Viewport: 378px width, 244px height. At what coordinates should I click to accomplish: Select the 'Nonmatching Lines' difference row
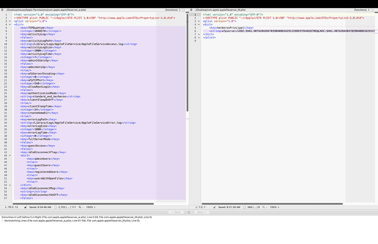coord(72,220)
